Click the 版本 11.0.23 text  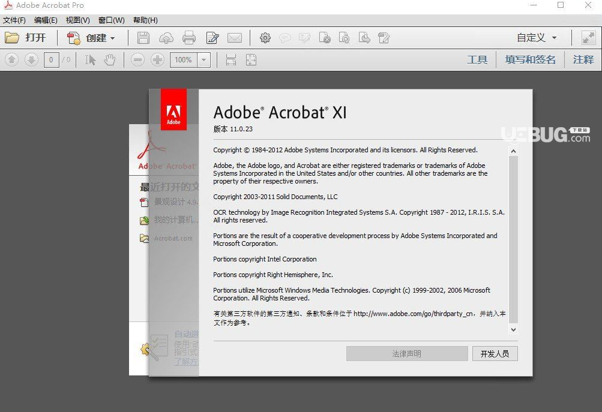233,129
